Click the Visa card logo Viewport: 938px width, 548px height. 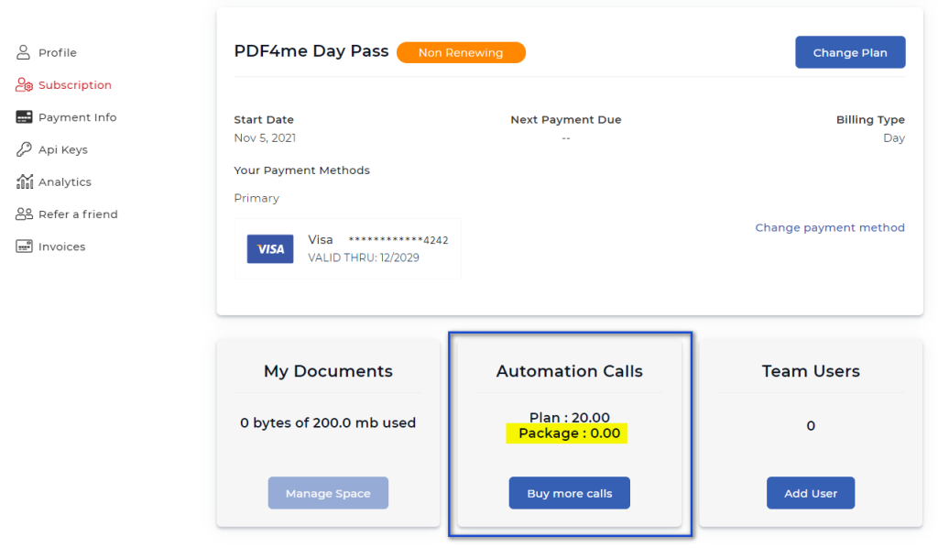(x=270, y=249)
